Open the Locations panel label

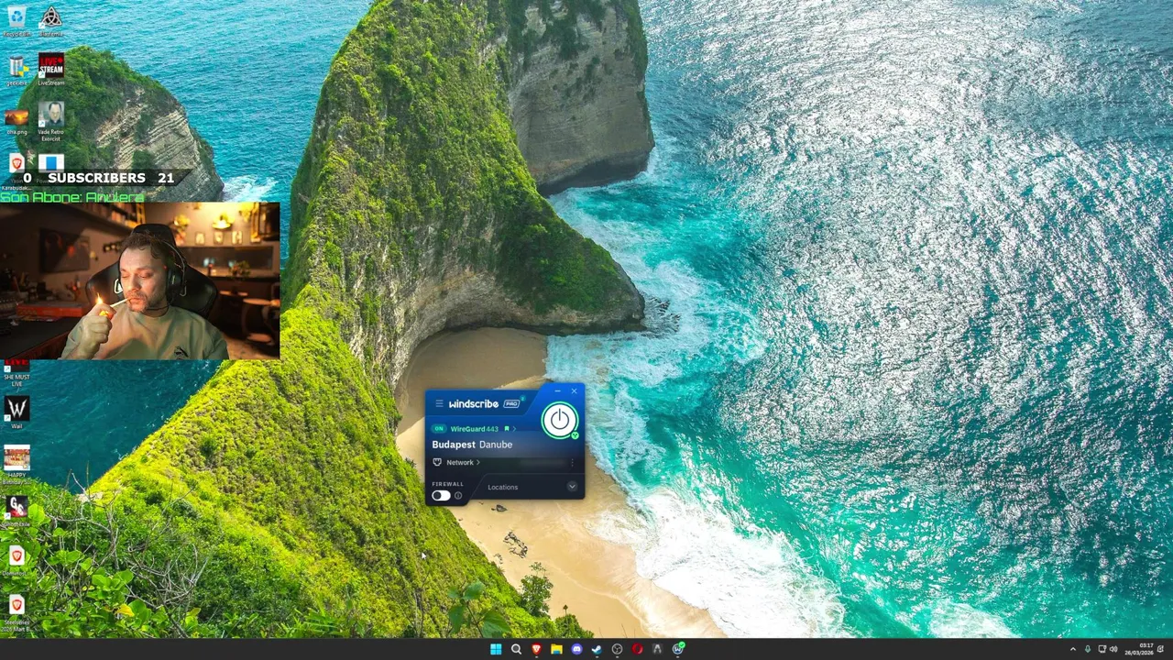point(503,487)
